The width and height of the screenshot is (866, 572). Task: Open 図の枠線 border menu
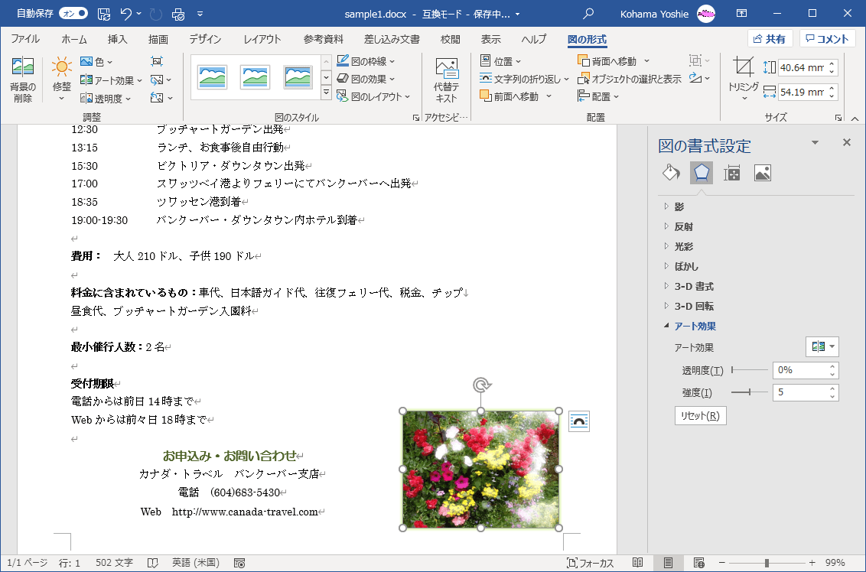point(366,61)
